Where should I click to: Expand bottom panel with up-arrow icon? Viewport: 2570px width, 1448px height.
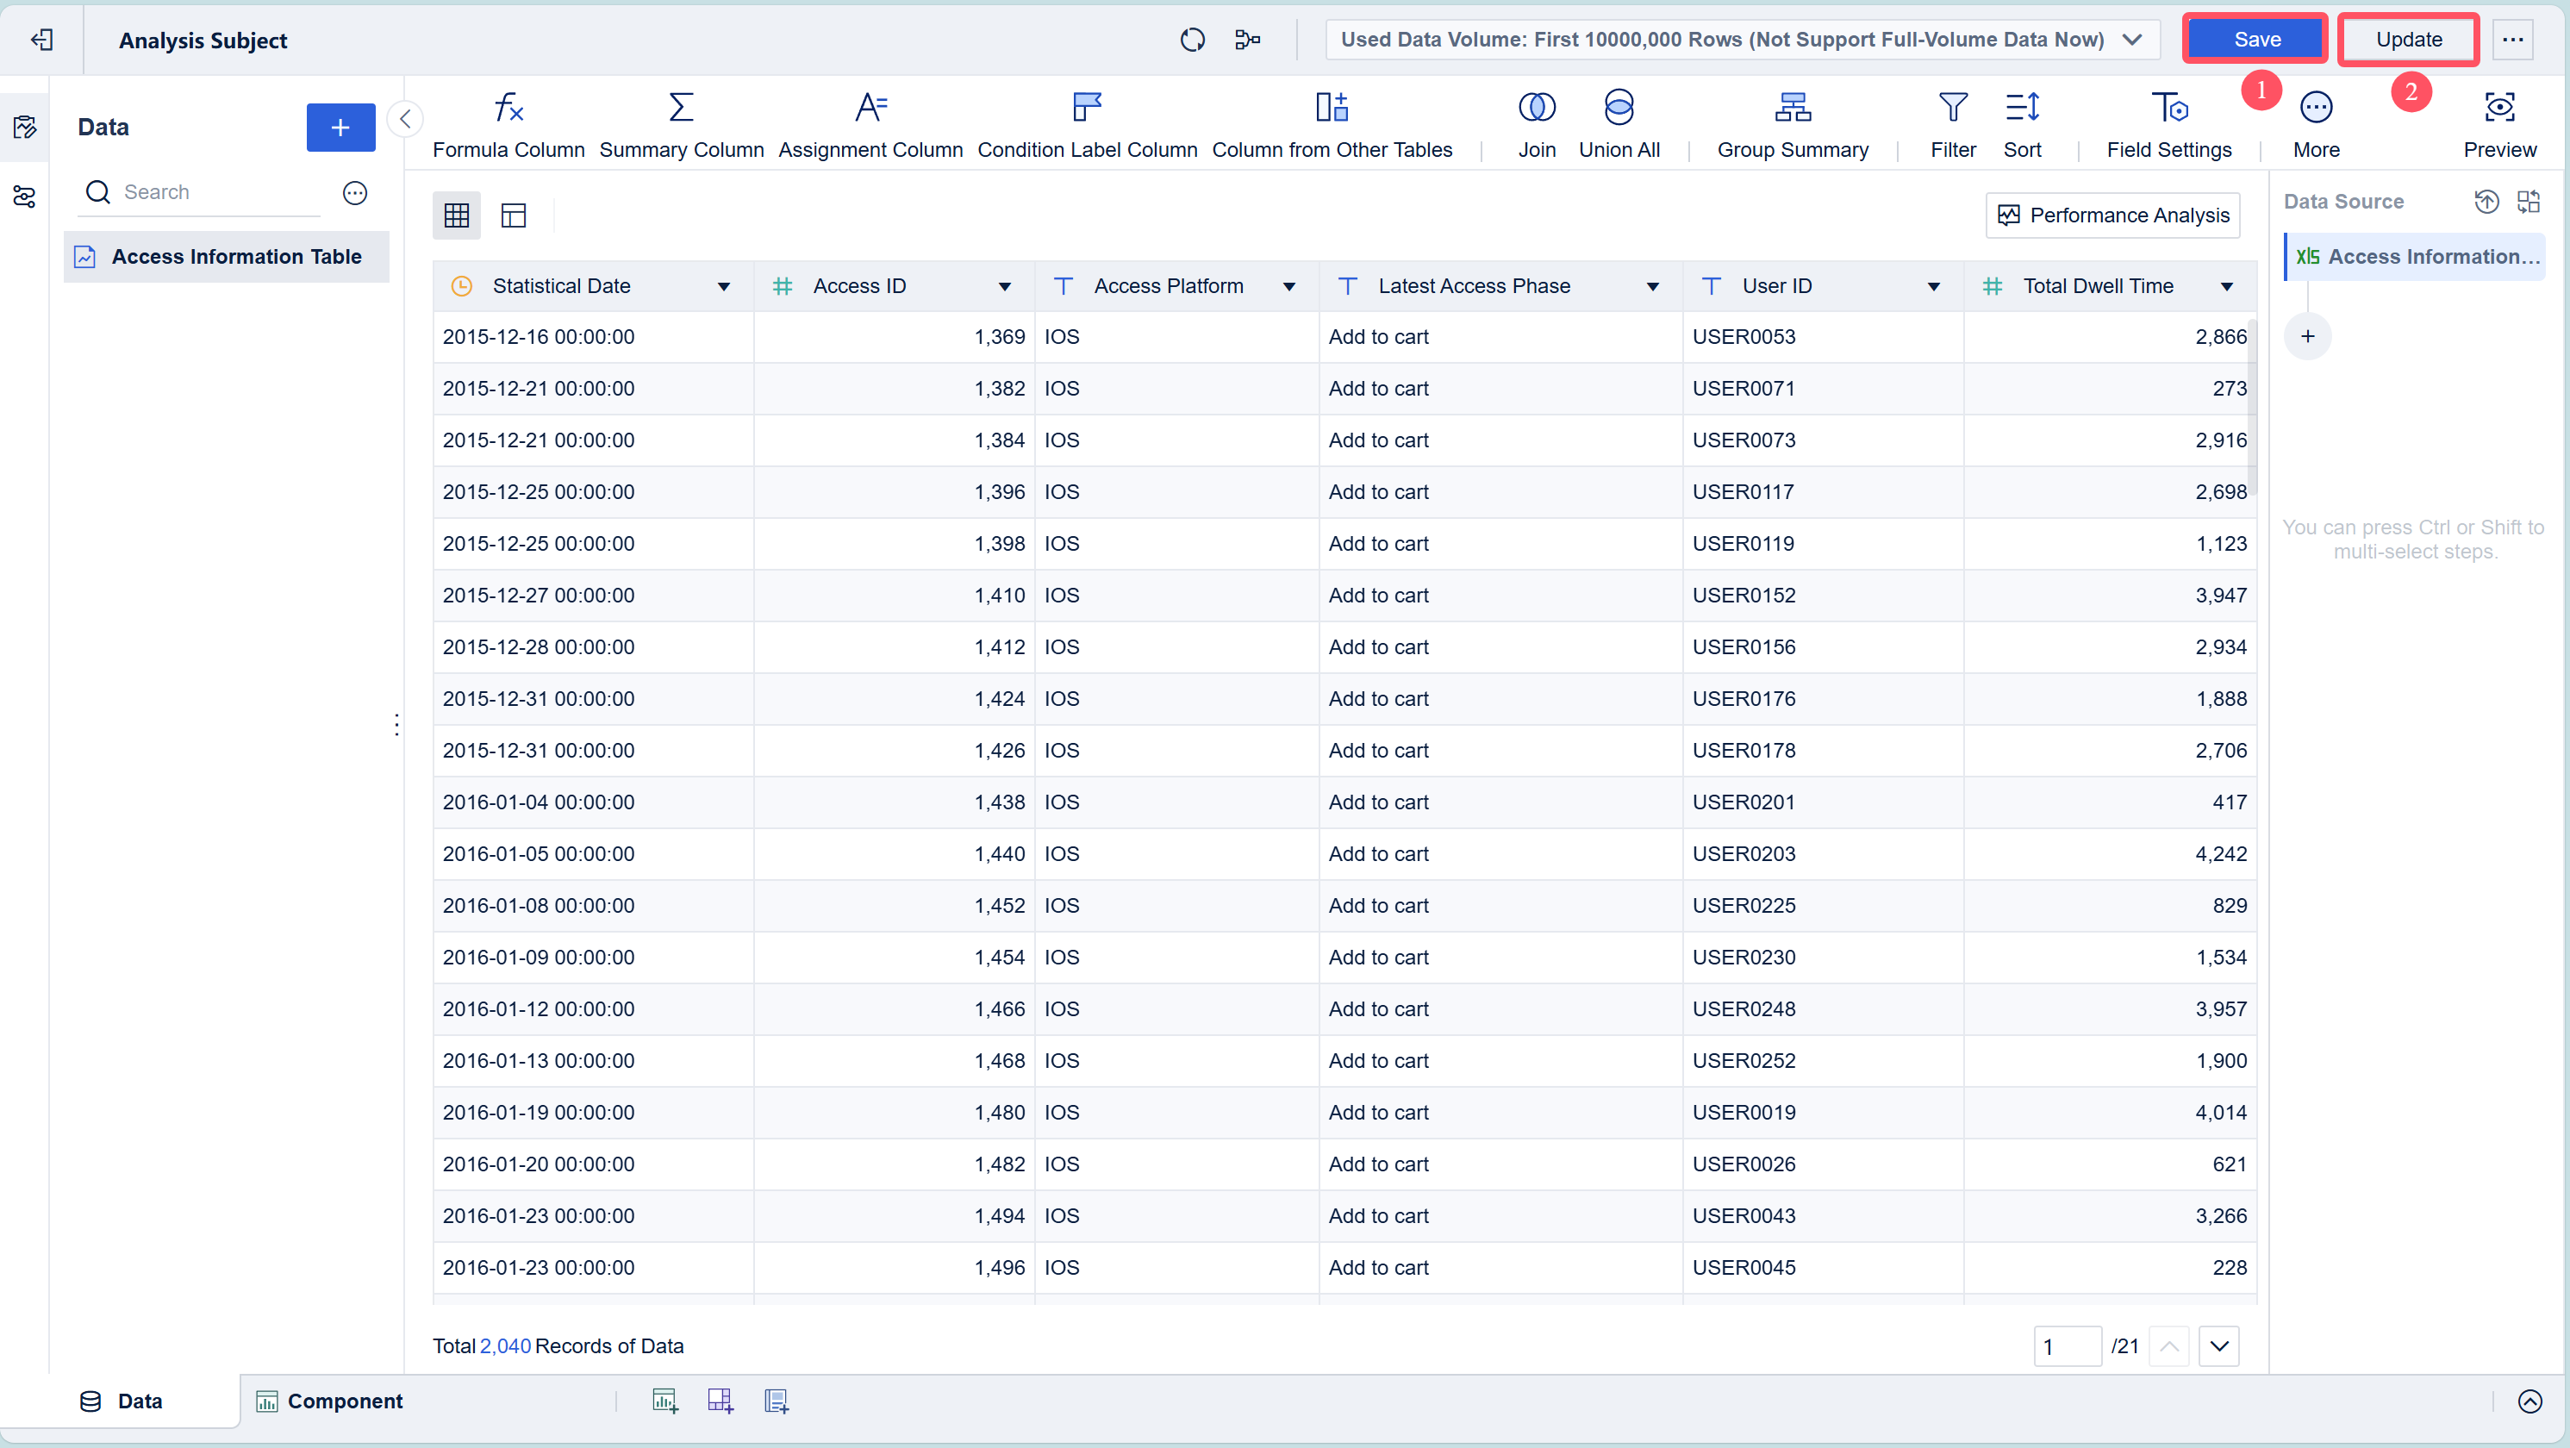point(2529,1401)
